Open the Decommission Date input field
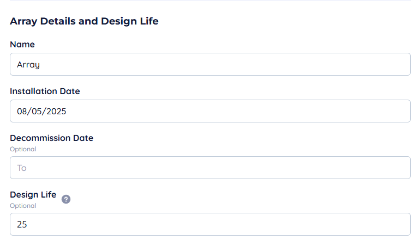The width and height of the screenshot is (419, 252). coord(210,168)
